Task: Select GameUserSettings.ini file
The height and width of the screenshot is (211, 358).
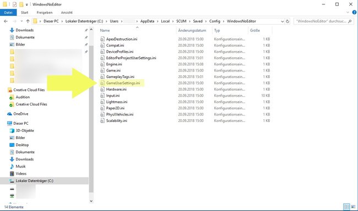Action: [x=123, y=83]
